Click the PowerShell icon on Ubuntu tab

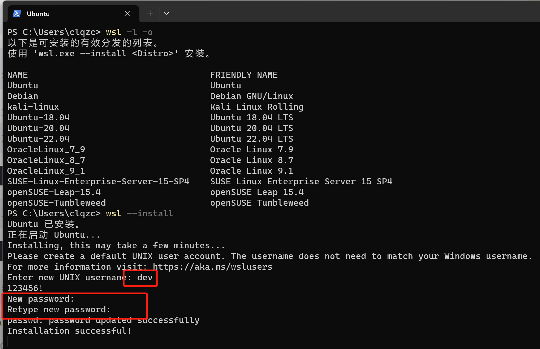click(17, 13)
